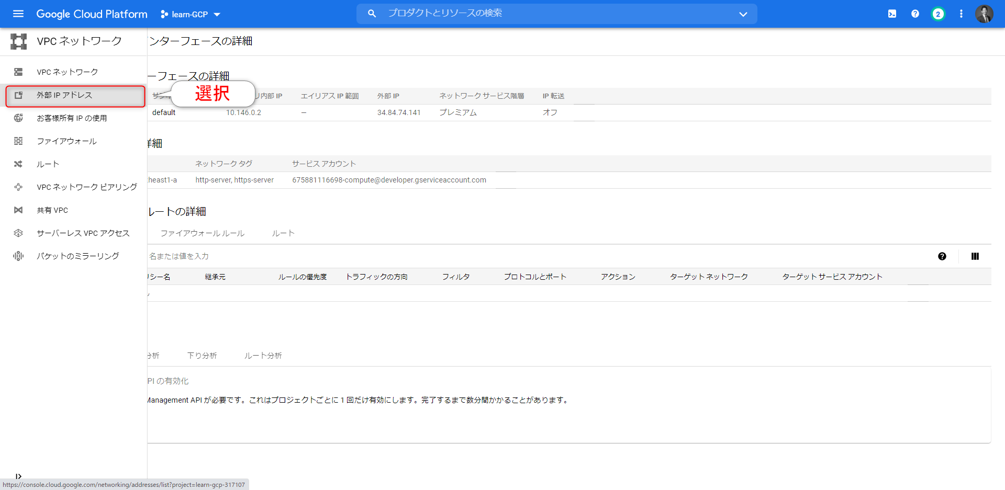This screenshot has width=1005, height=490.
Task: Click ターゲット サービス アカウント column header
Action: coord(832,277)
